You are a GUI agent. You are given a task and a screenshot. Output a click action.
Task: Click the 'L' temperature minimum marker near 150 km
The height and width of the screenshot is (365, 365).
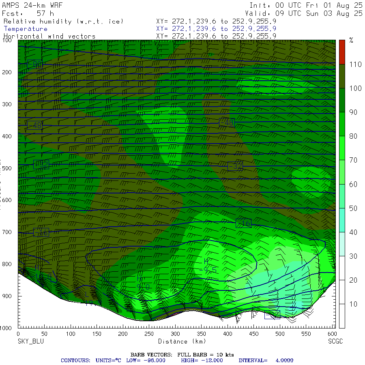tap(87, 295)
